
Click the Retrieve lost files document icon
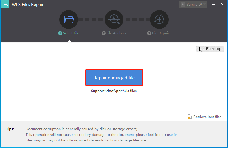190,117
